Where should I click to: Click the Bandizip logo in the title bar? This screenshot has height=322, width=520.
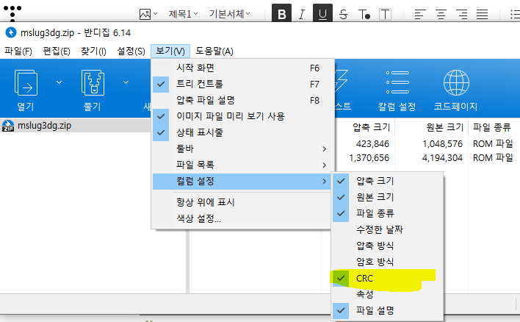pos(11,32)
